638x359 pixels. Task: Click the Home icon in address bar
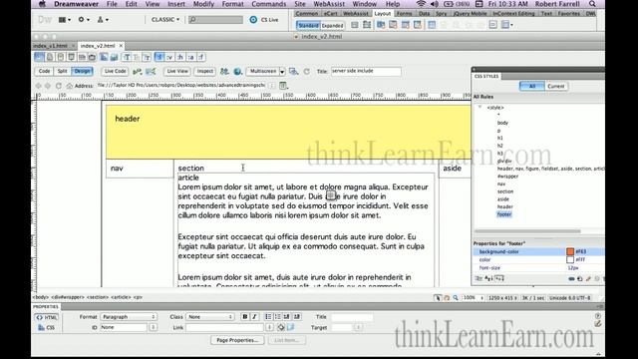click(x=70, y=86)
